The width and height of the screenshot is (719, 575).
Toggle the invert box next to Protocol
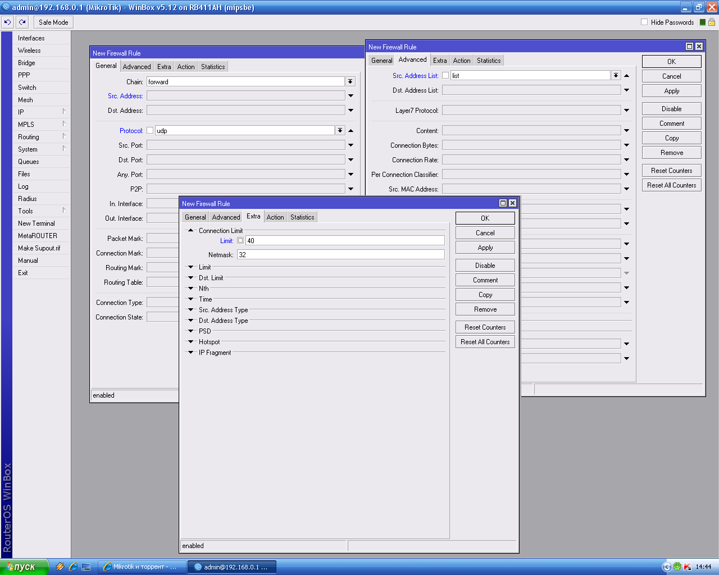point(150,130)
